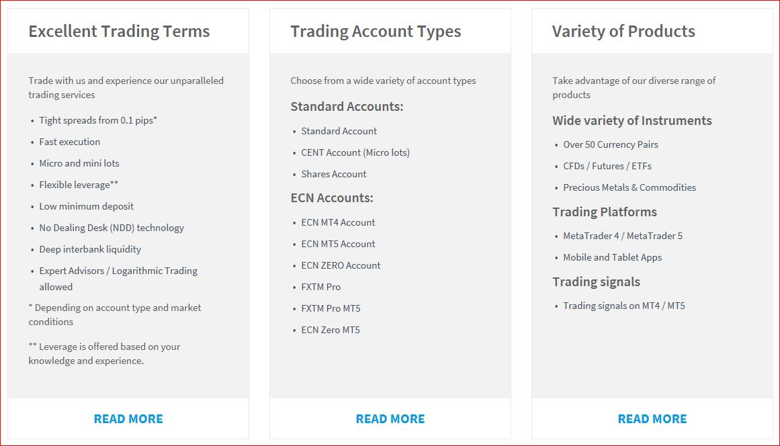The image size is (780, 446).
Task: Select CENT Account (Micro lots) item
Action: coord(355,152)
